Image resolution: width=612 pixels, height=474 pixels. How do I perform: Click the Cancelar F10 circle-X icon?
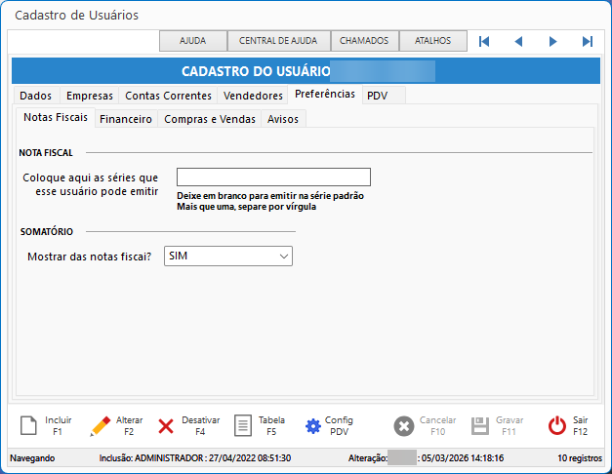point(403,426)
